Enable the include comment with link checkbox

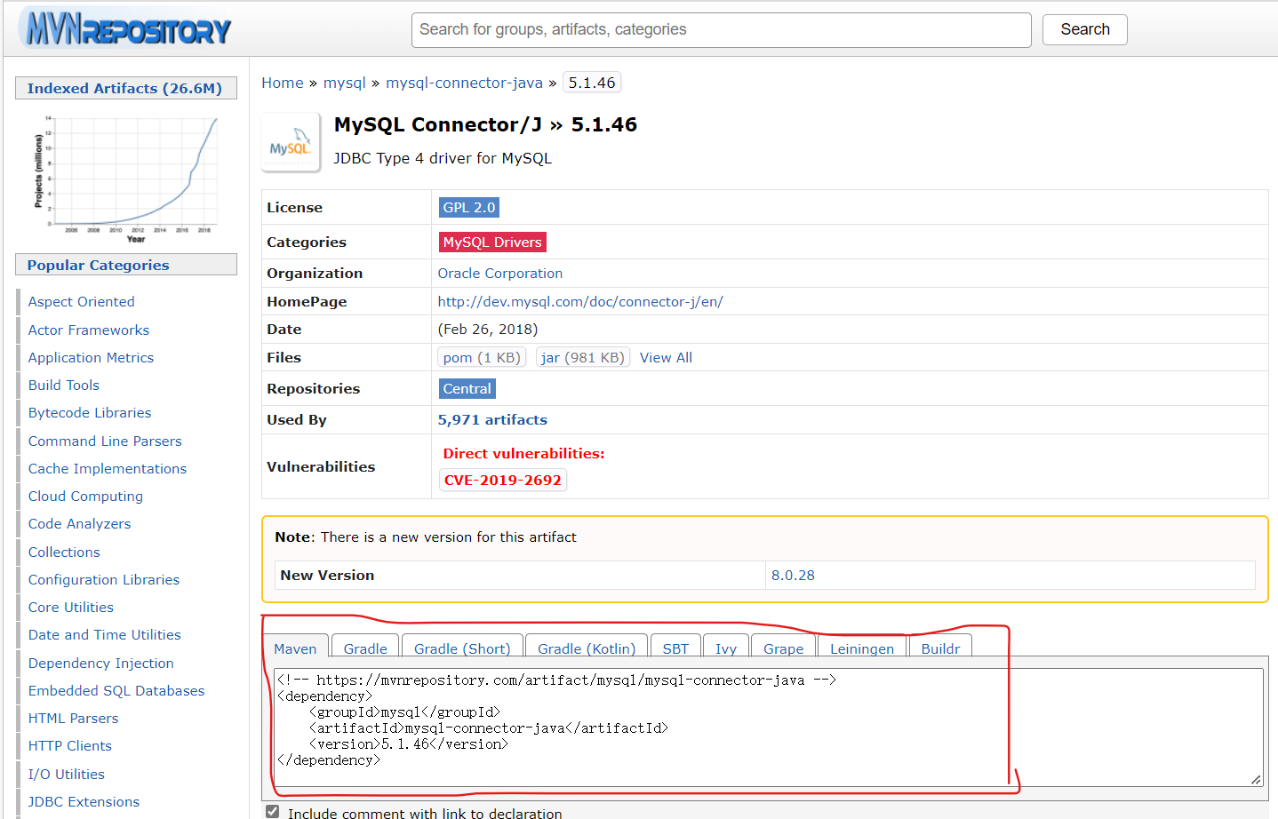tap(271, 811)
